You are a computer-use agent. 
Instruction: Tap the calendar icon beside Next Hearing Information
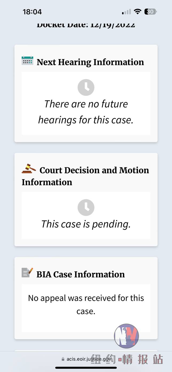click(x=27, y=61)
